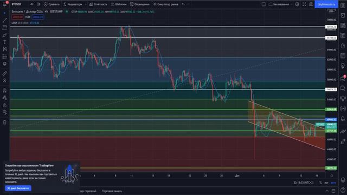Toggle lock all drawing tools
Image resolution: width=347 pixels, height=195 pixels.
coord(5,105)
